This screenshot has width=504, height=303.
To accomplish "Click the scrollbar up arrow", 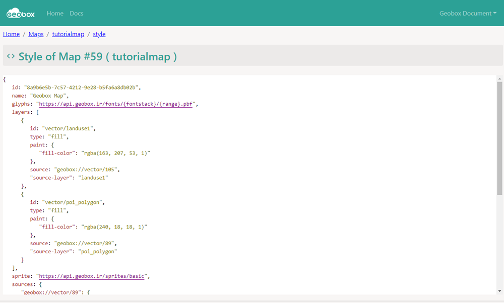I will point(499,79).
